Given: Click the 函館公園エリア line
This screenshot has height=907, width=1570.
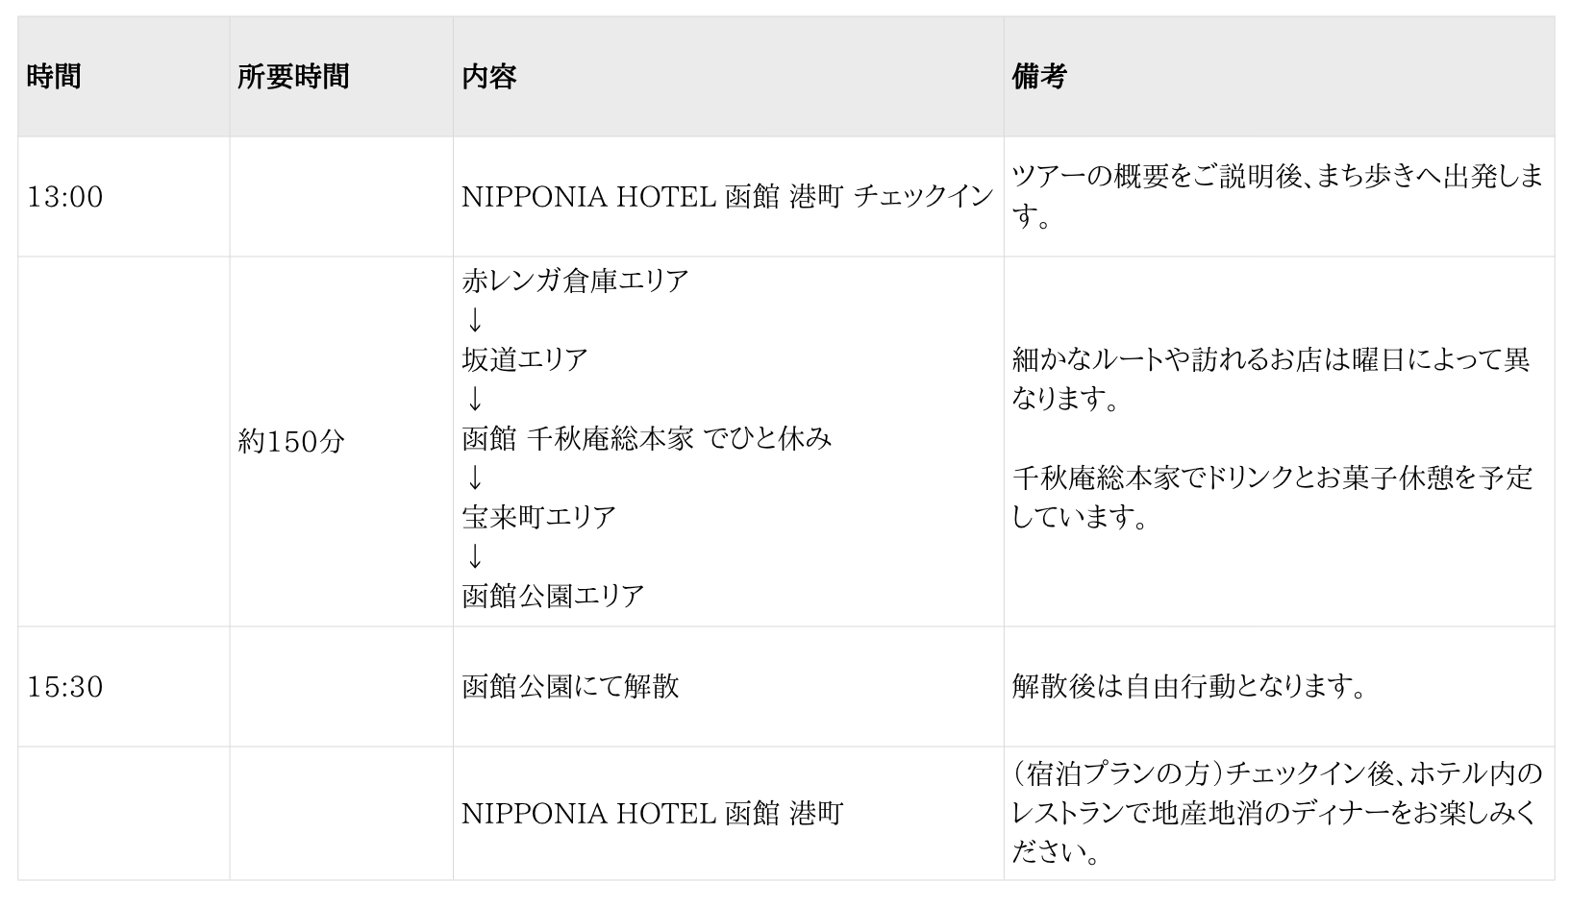Looking at the screenshot, I should point(553,597).
